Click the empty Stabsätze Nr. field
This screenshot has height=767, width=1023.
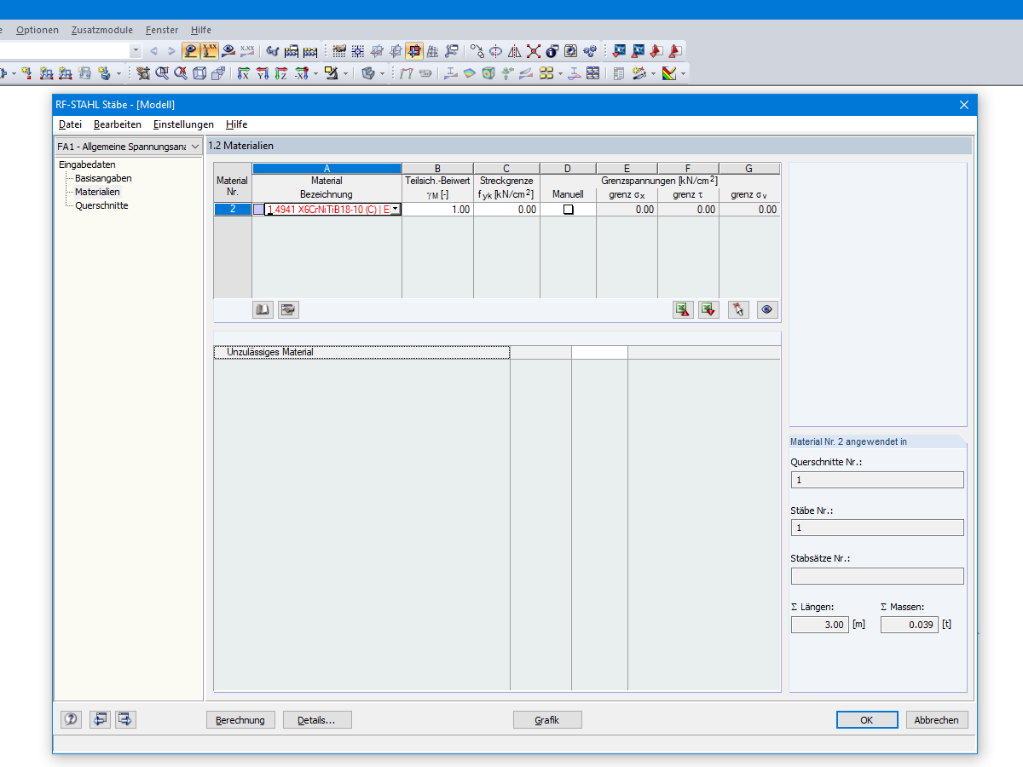coord(877,576)
